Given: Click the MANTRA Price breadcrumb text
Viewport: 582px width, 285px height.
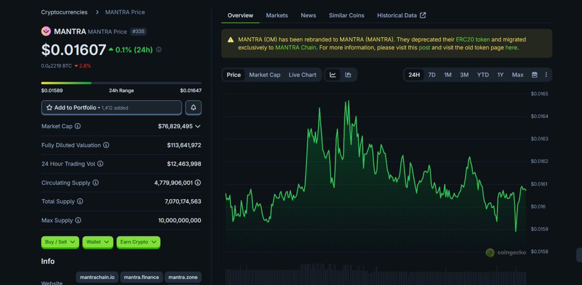Looking at the screenshot, I should point(125,12).
